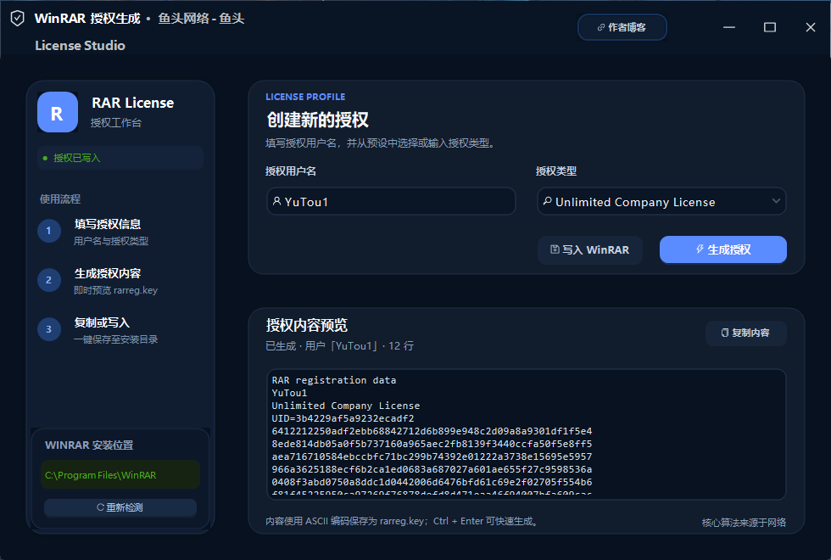Generate license with 生成授权 button

click(722, 249)
